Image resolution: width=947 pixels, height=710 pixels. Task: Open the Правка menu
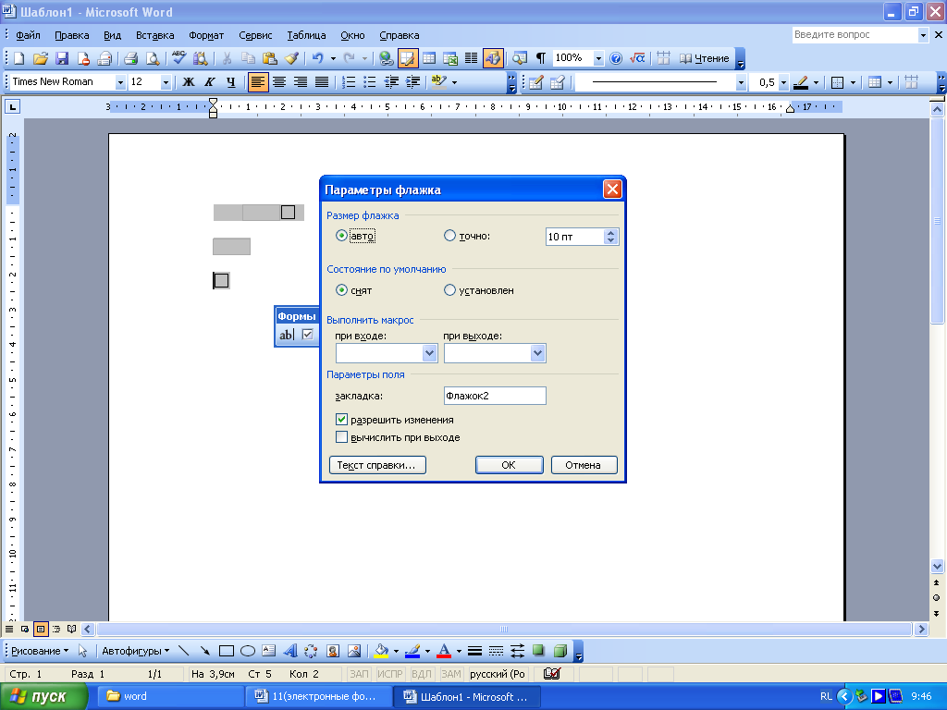(72, 35)
